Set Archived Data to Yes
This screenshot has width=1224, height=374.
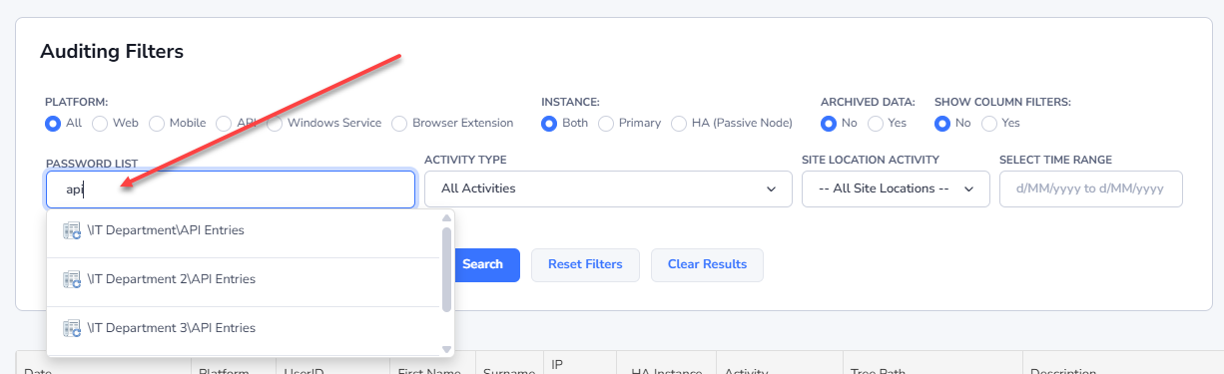876,124
